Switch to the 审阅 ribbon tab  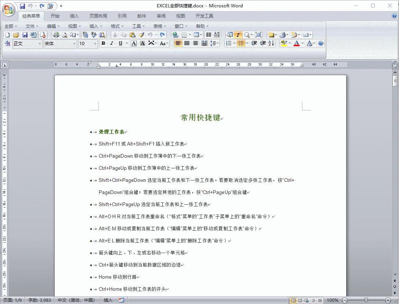point(161,16)
